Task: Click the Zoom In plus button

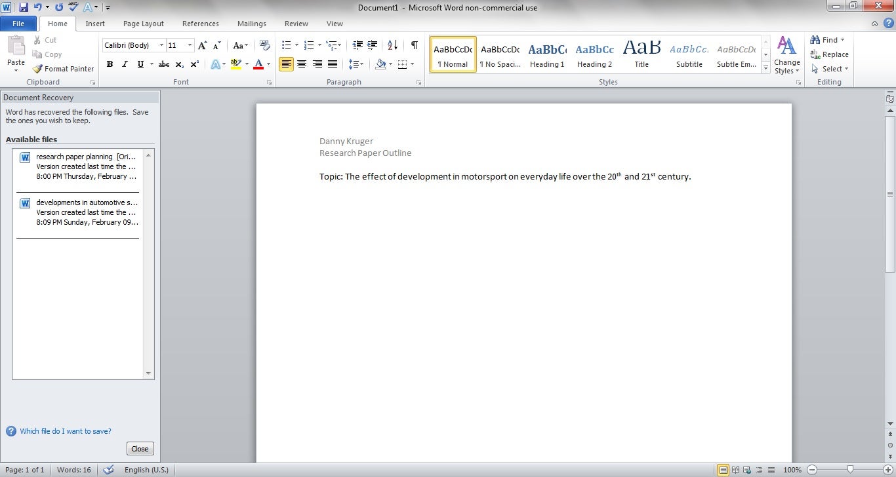Action: (887, 470)
